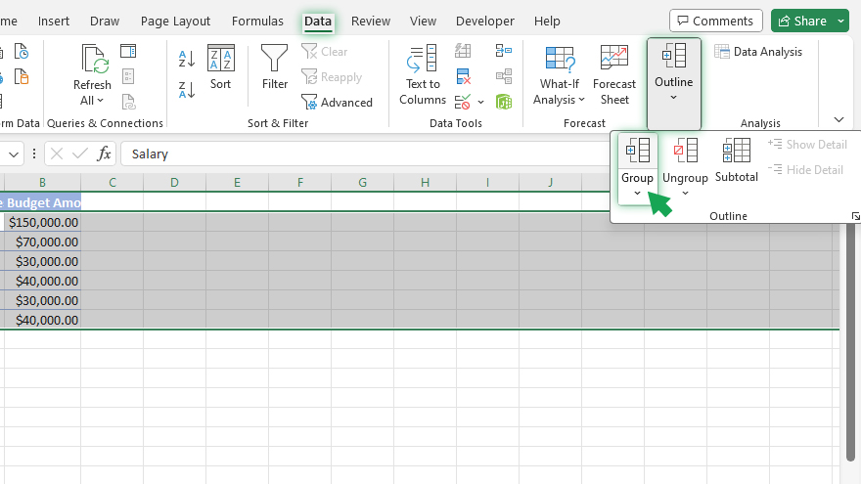This screenshot has height=484, width=861.
Task: Confirm entry with the checkmark icon
Action: pyautogui.click(x=80, y=154)
